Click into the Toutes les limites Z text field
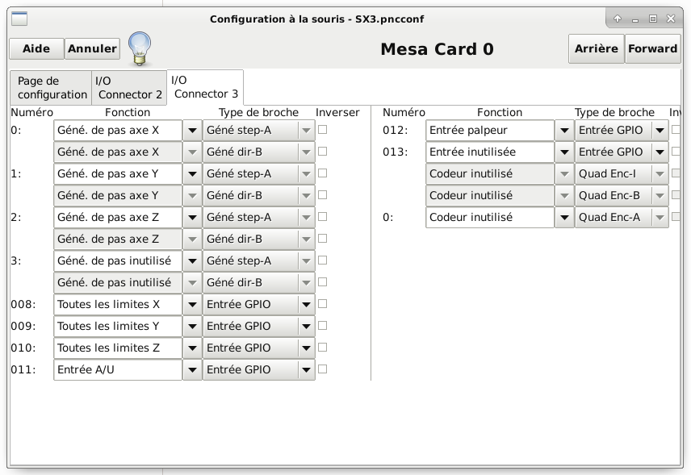Viewport: 691px width, 475px height. click(118, 348)
